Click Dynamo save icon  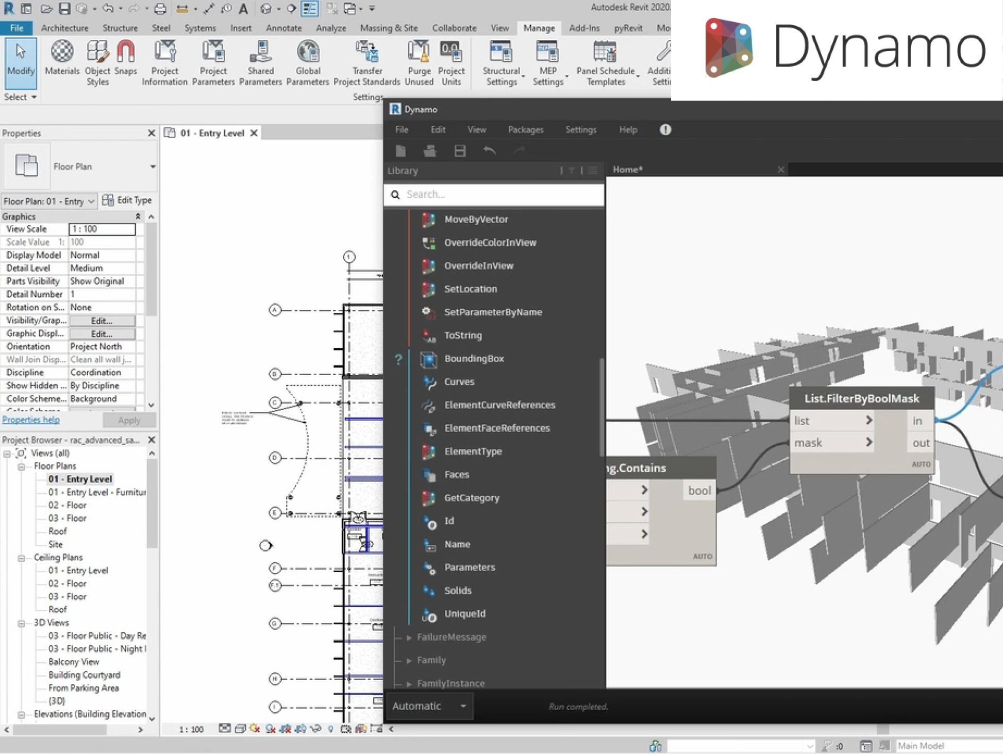[460, 150]
